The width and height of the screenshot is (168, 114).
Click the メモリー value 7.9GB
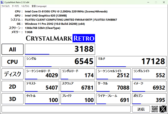29,32
